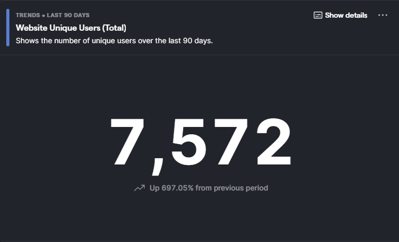Screen dimensions: 399x242
Task: Select the LAST 90 DAYS label
Action: 68,15
